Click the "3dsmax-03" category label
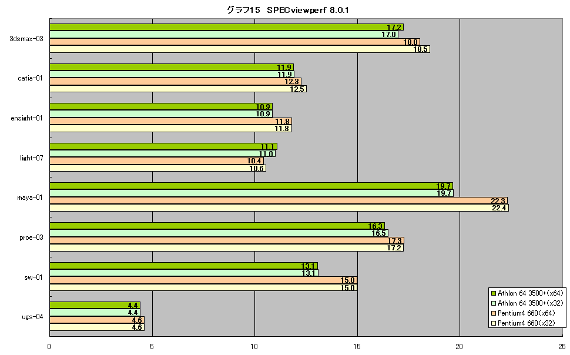 26,39
